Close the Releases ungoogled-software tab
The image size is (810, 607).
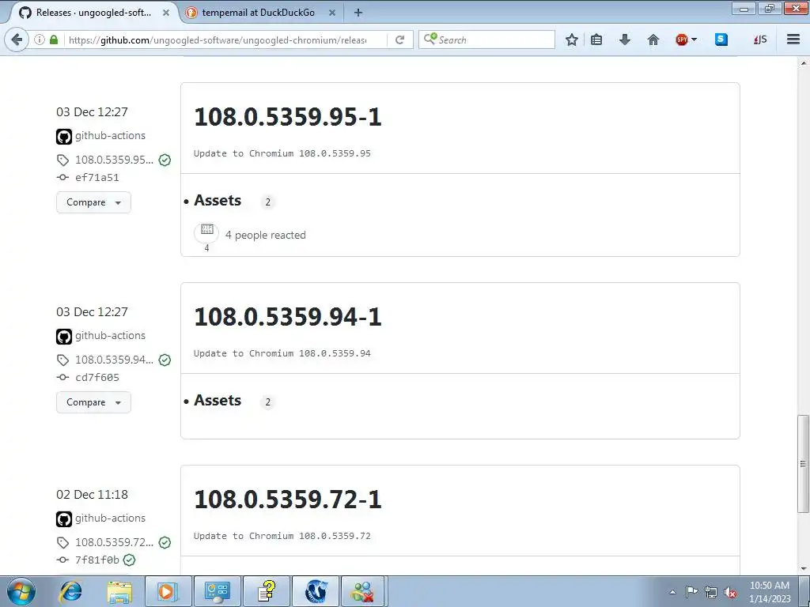[166, 13]
